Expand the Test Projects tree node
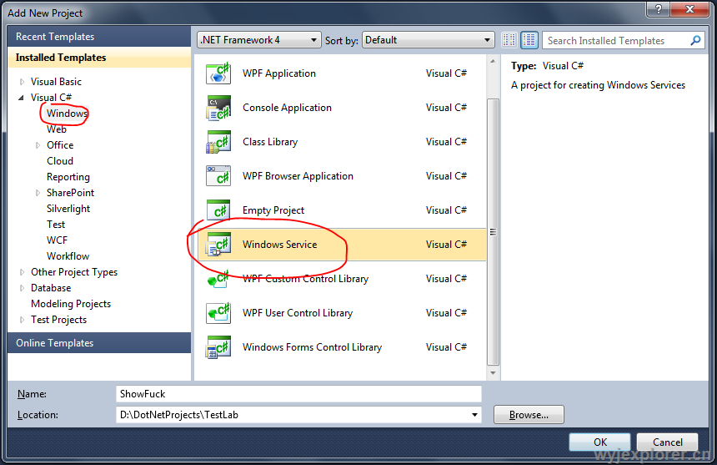Viewport: 717px width, 465px height. click(22, 320)
